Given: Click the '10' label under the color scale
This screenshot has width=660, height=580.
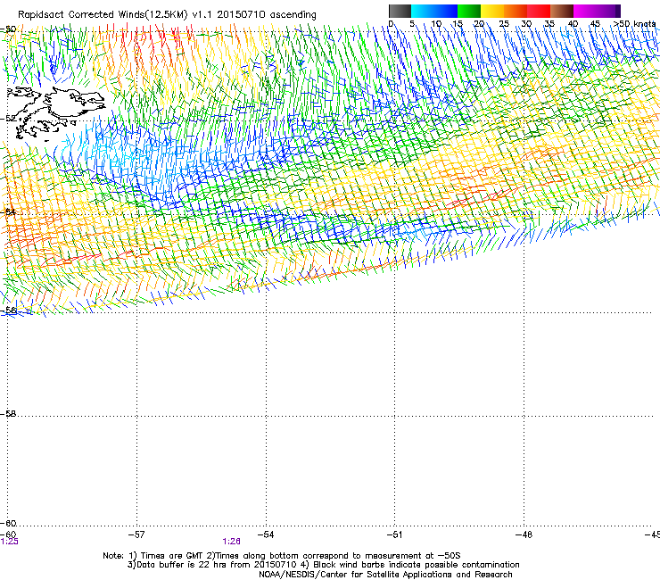Looking at the screenshot, I should coord(436,24).
